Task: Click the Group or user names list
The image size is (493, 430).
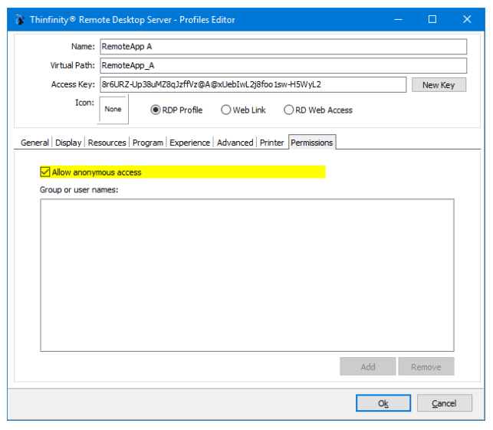Action: [x=246, y=275]
